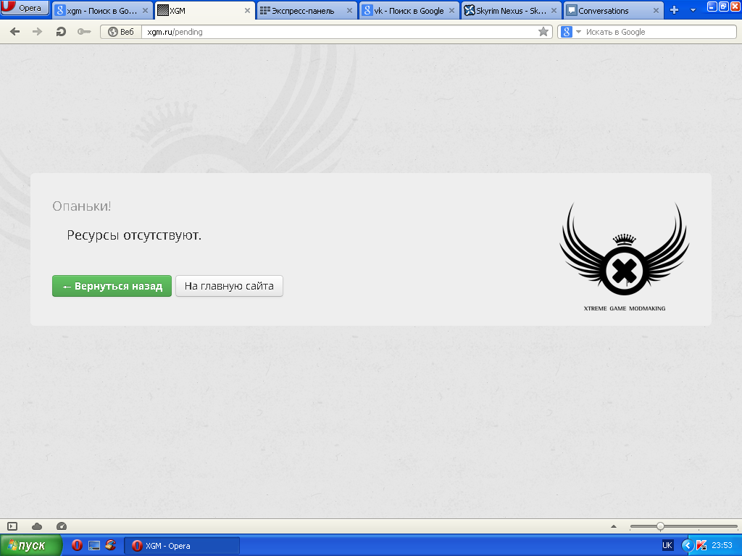Image resolution: width=742 pixels, height=556 pixels.
Task: Open the Windows 'пуск' Start button
Action: point(30,546)
